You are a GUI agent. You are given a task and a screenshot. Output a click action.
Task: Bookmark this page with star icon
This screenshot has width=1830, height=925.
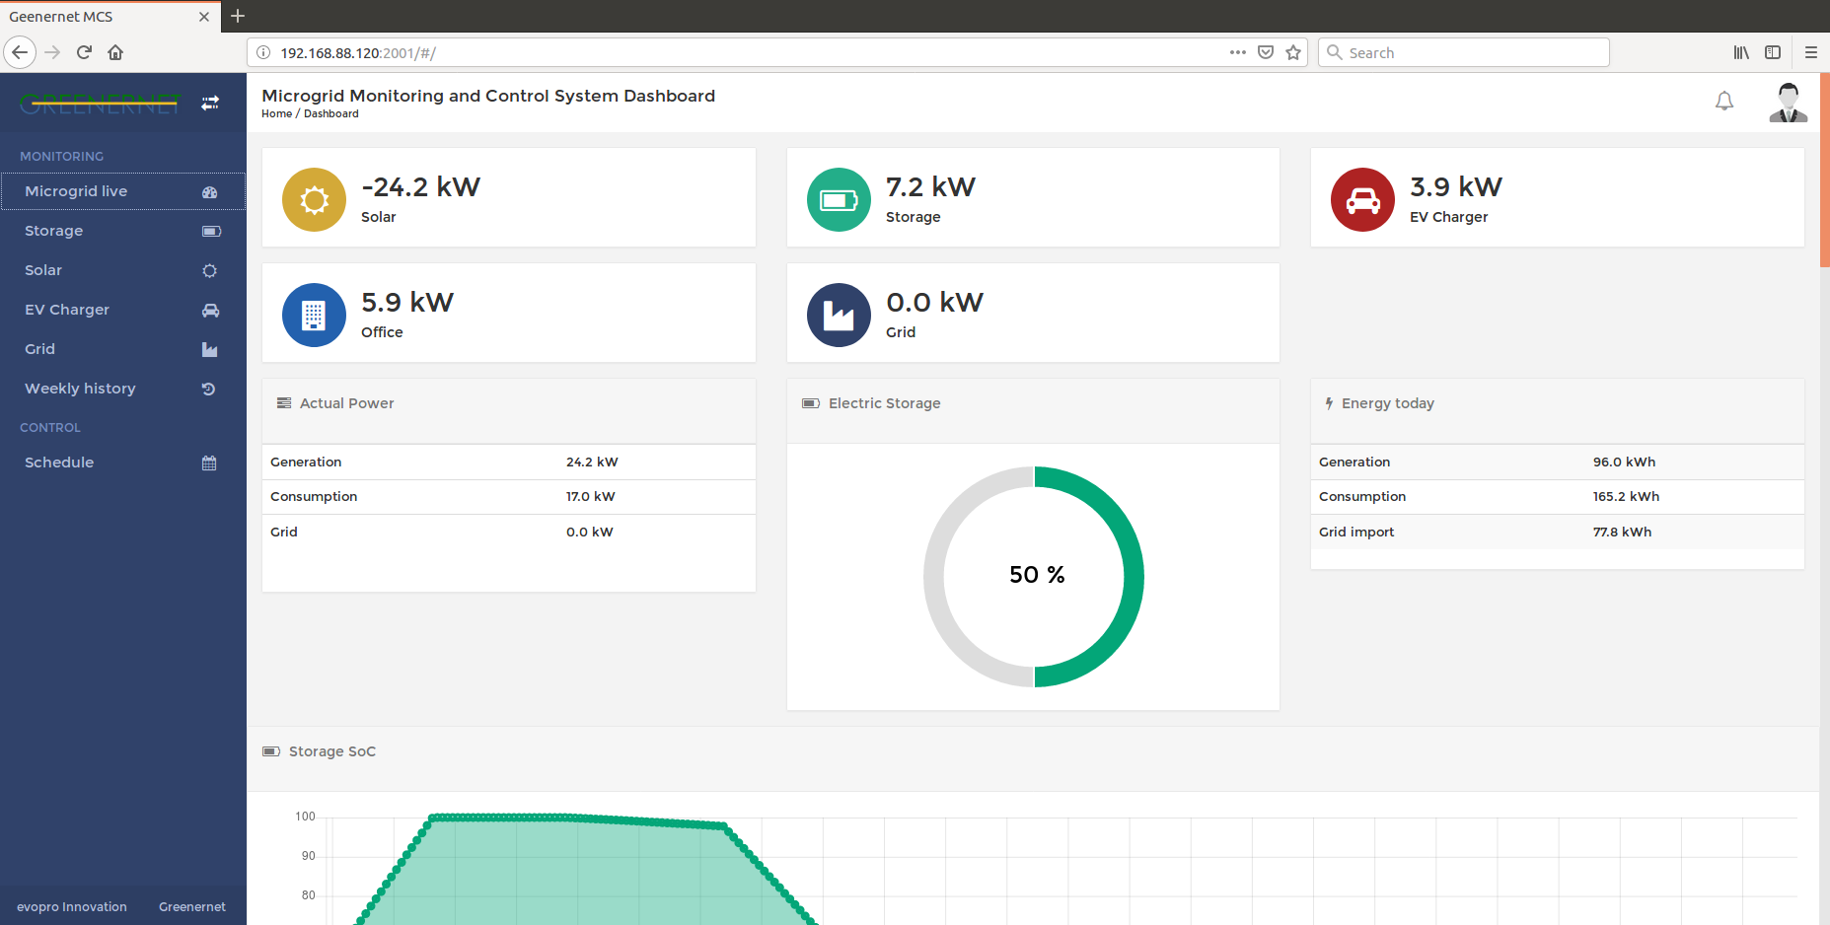point(1293,52)
